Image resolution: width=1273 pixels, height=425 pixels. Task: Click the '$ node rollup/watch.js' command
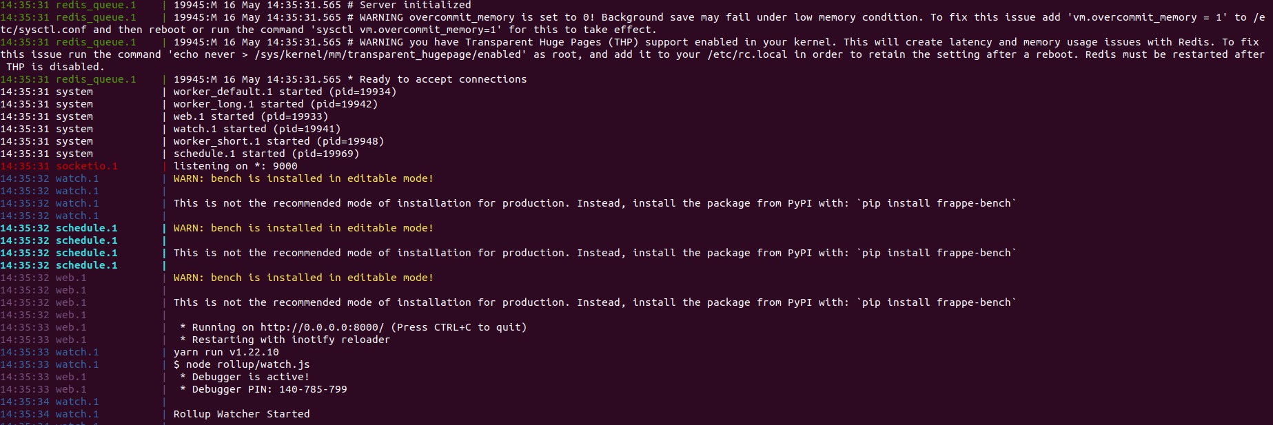tap(241, 364)
